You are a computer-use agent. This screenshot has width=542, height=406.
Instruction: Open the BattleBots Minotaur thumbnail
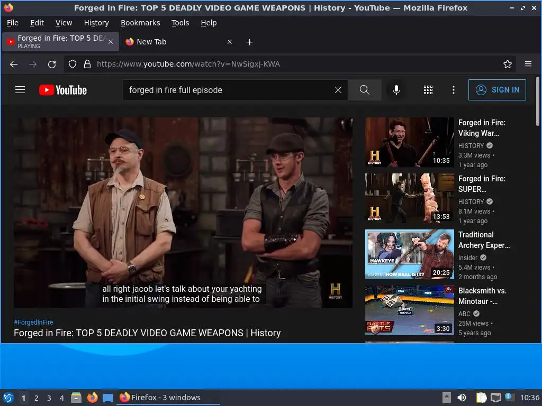click(410, 310)
